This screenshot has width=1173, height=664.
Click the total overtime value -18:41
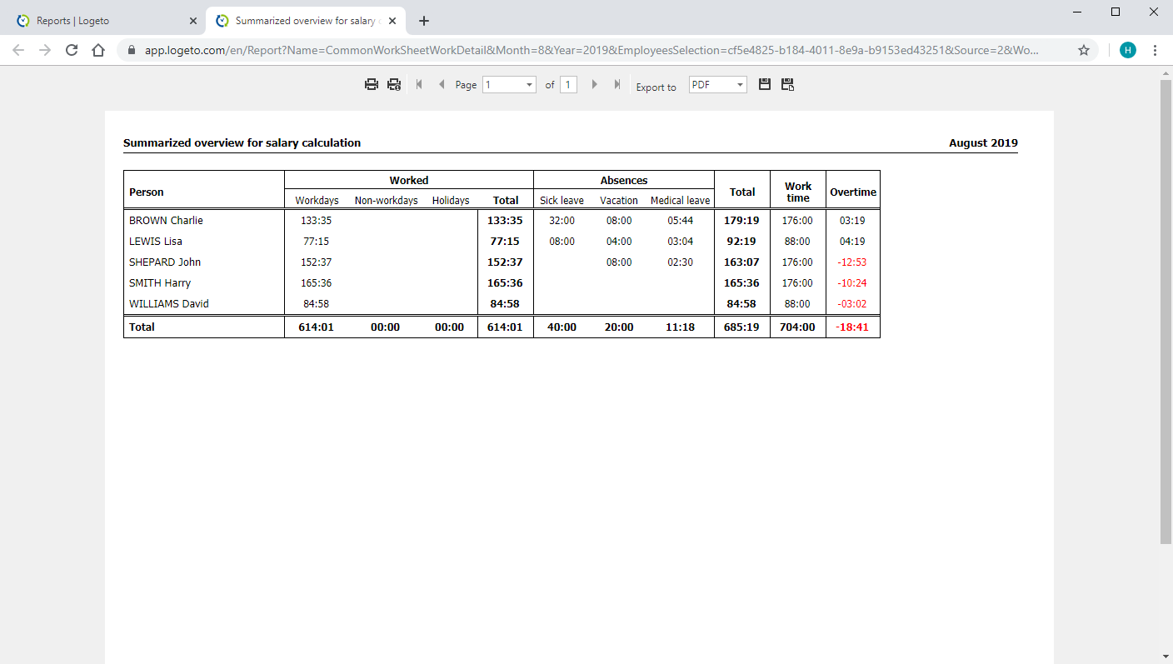tap(852, 327)
